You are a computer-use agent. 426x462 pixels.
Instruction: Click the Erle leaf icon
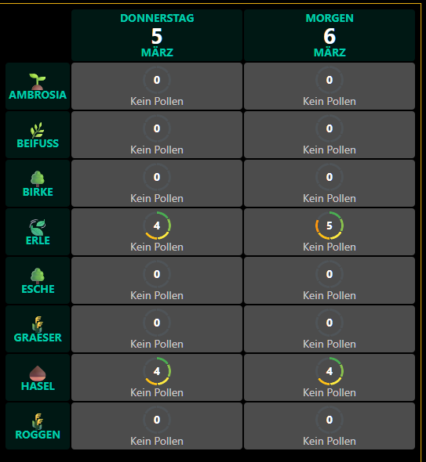point(38,227)
